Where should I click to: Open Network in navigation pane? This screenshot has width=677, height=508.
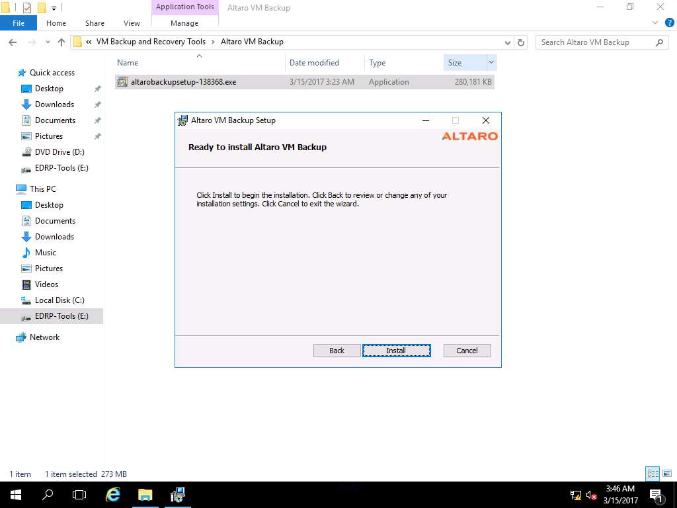pos(44,337)
